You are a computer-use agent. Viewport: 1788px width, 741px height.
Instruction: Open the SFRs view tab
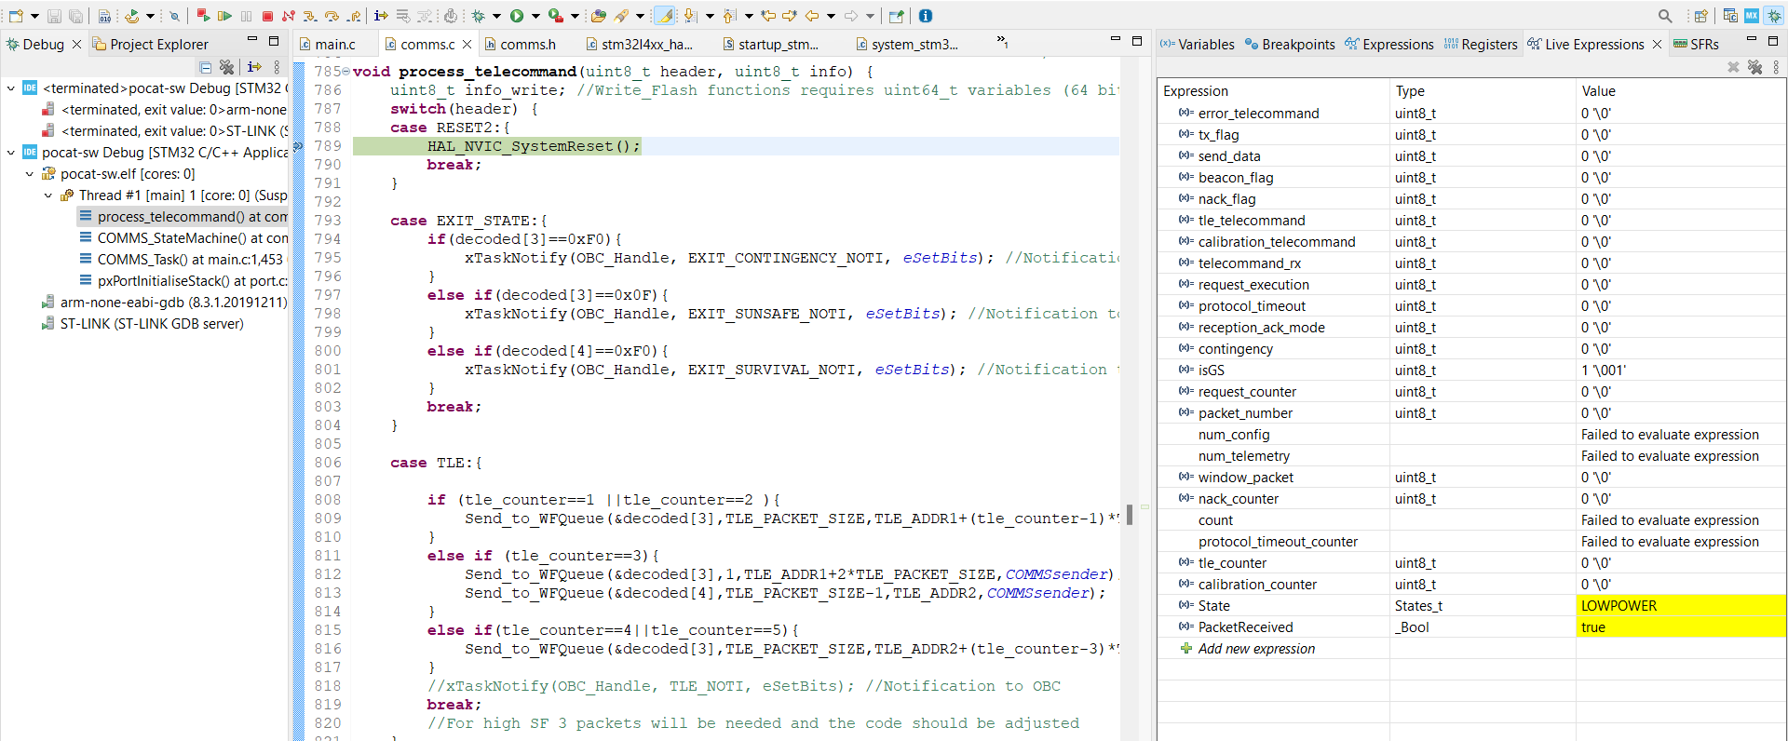[x=1697, y=44]
